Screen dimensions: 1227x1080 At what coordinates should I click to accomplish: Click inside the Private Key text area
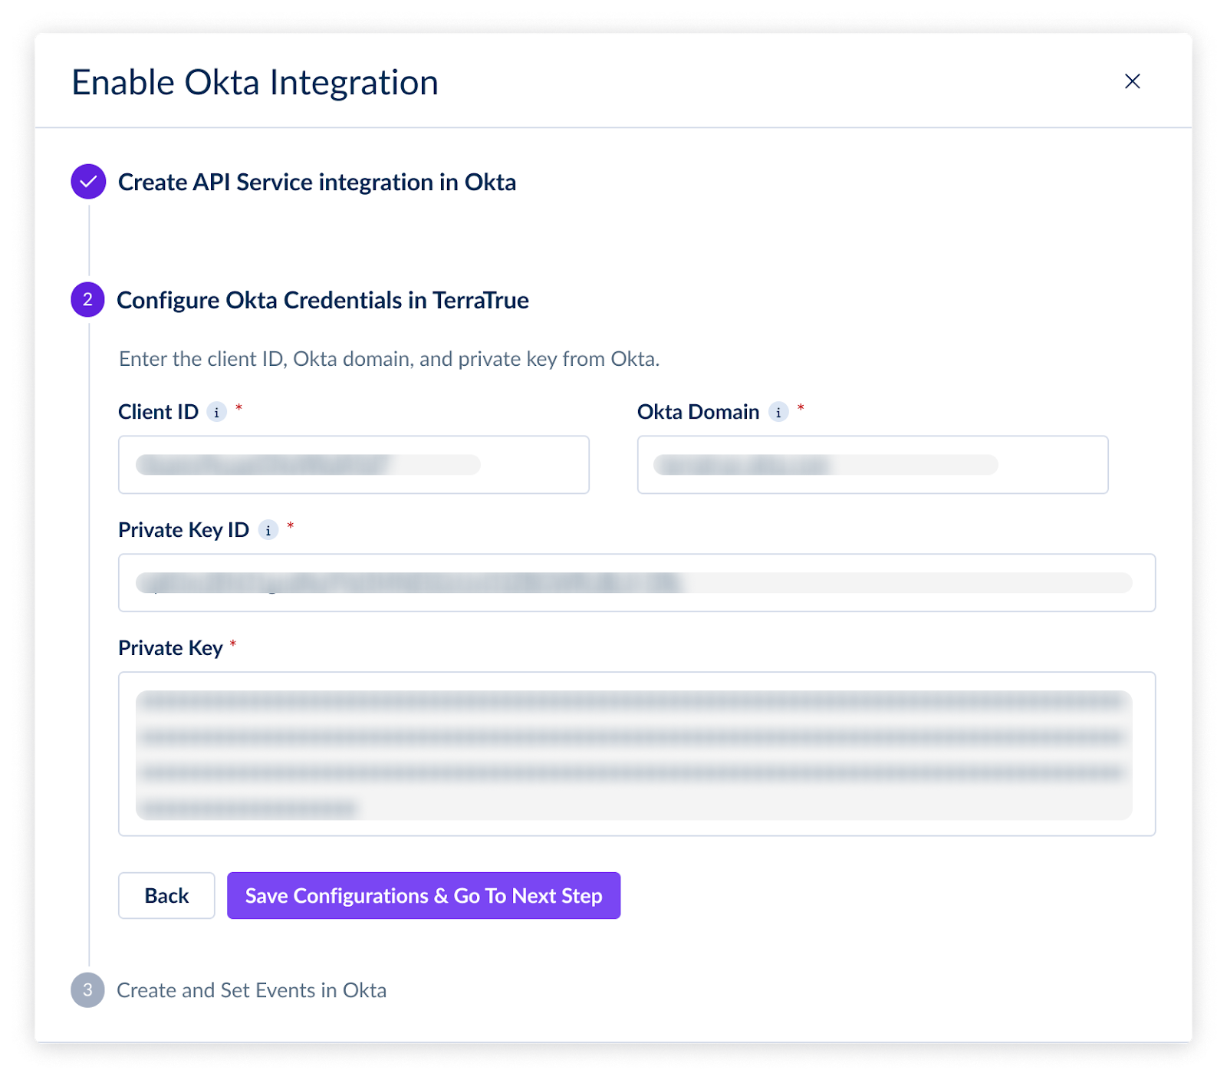pos(637,754)
